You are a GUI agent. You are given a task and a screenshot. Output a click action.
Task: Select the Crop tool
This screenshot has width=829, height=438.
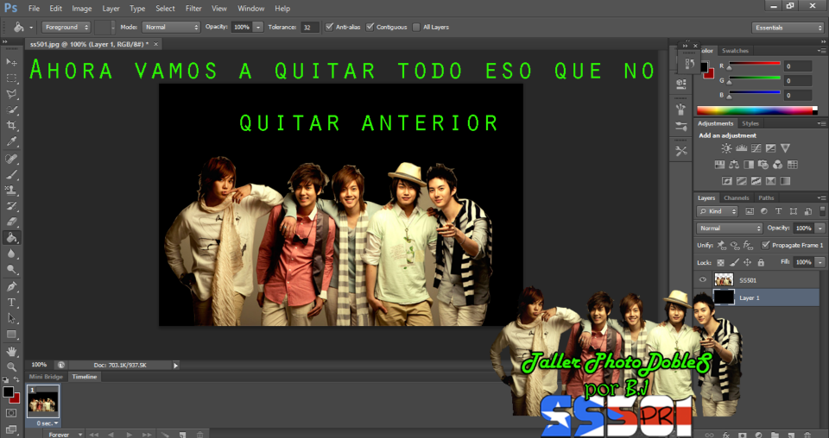(x=11, y=126)
